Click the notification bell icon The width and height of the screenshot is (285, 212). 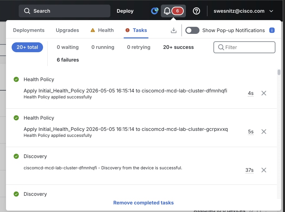point(167,11)
